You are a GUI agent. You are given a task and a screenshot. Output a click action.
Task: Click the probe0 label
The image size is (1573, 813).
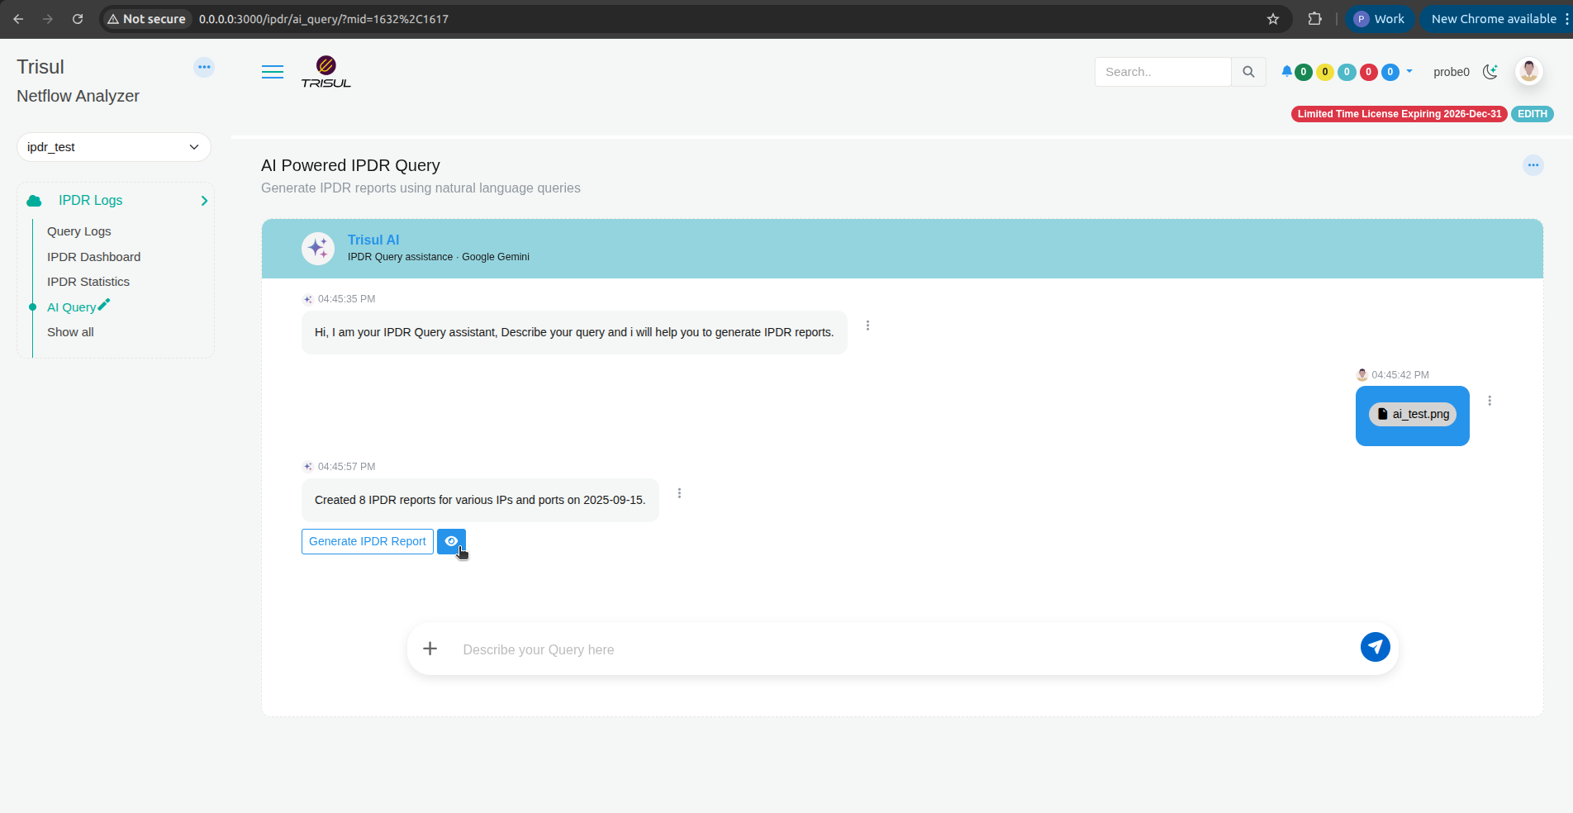click(1452, 72)
